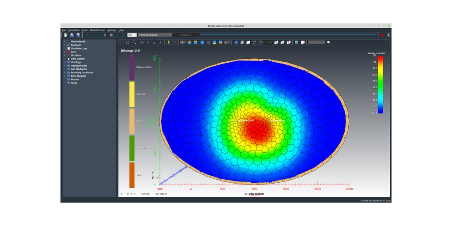The image size is (452, 226).
Task: Click the red record button
Action: (382, 35)
